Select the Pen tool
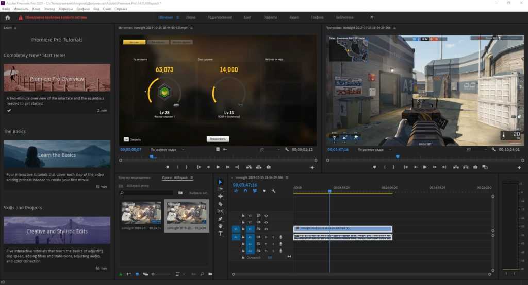Viewport: 528px width, 285px height. point(220,219)
